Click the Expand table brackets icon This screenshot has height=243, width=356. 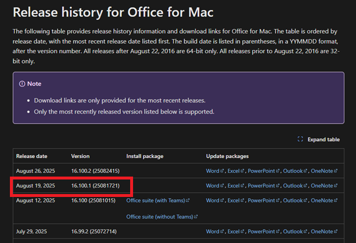coord(300,139)
